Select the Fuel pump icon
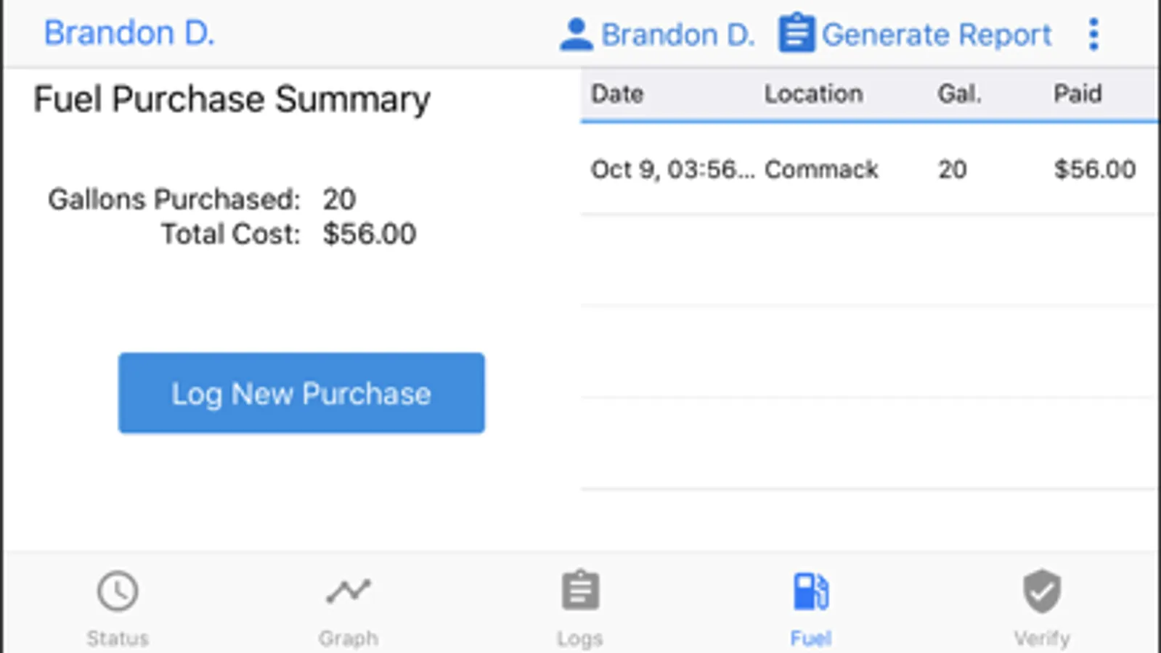This screenshot has width=1161, height=653. (810, 591)
